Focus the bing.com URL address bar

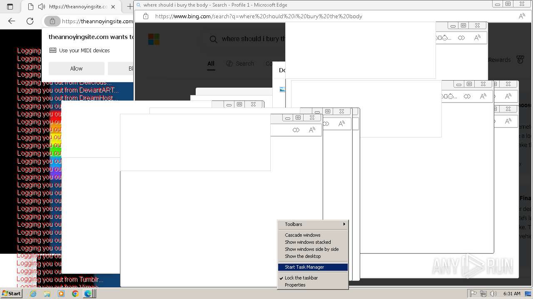click(x=259, y=16)
